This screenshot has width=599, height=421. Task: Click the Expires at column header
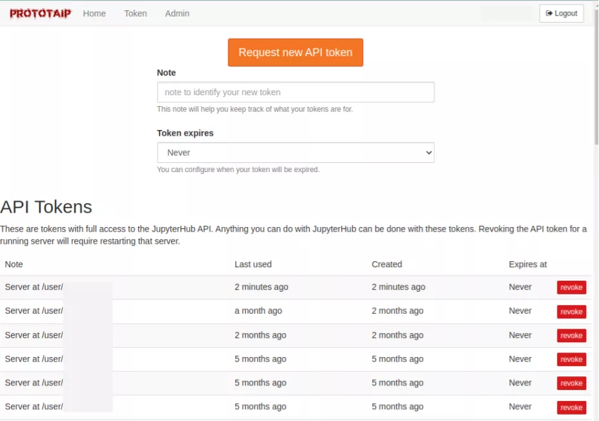(527, 264)
